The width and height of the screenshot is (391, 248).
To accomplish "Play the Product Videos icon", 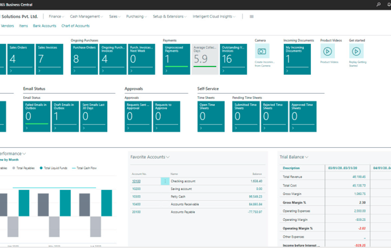I will point(327,51).
